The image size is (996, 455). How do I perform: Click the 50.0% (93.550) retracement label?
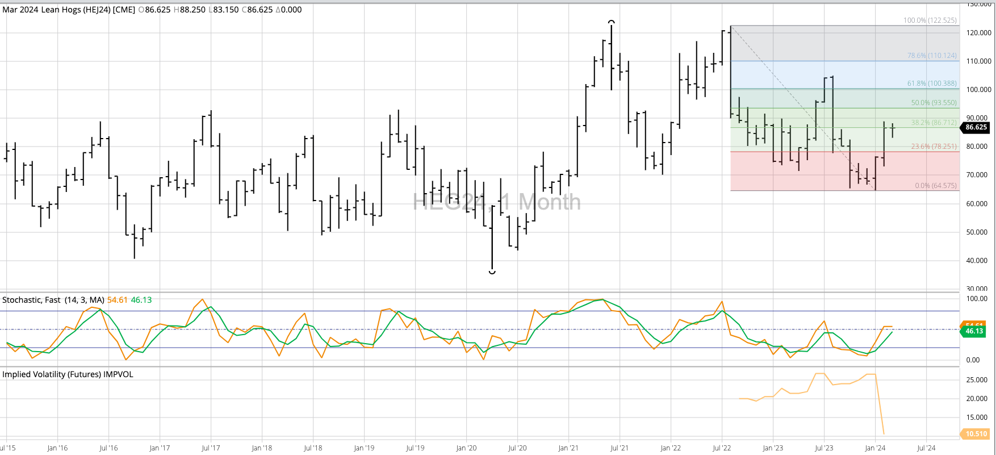click(x=934, y=103)
